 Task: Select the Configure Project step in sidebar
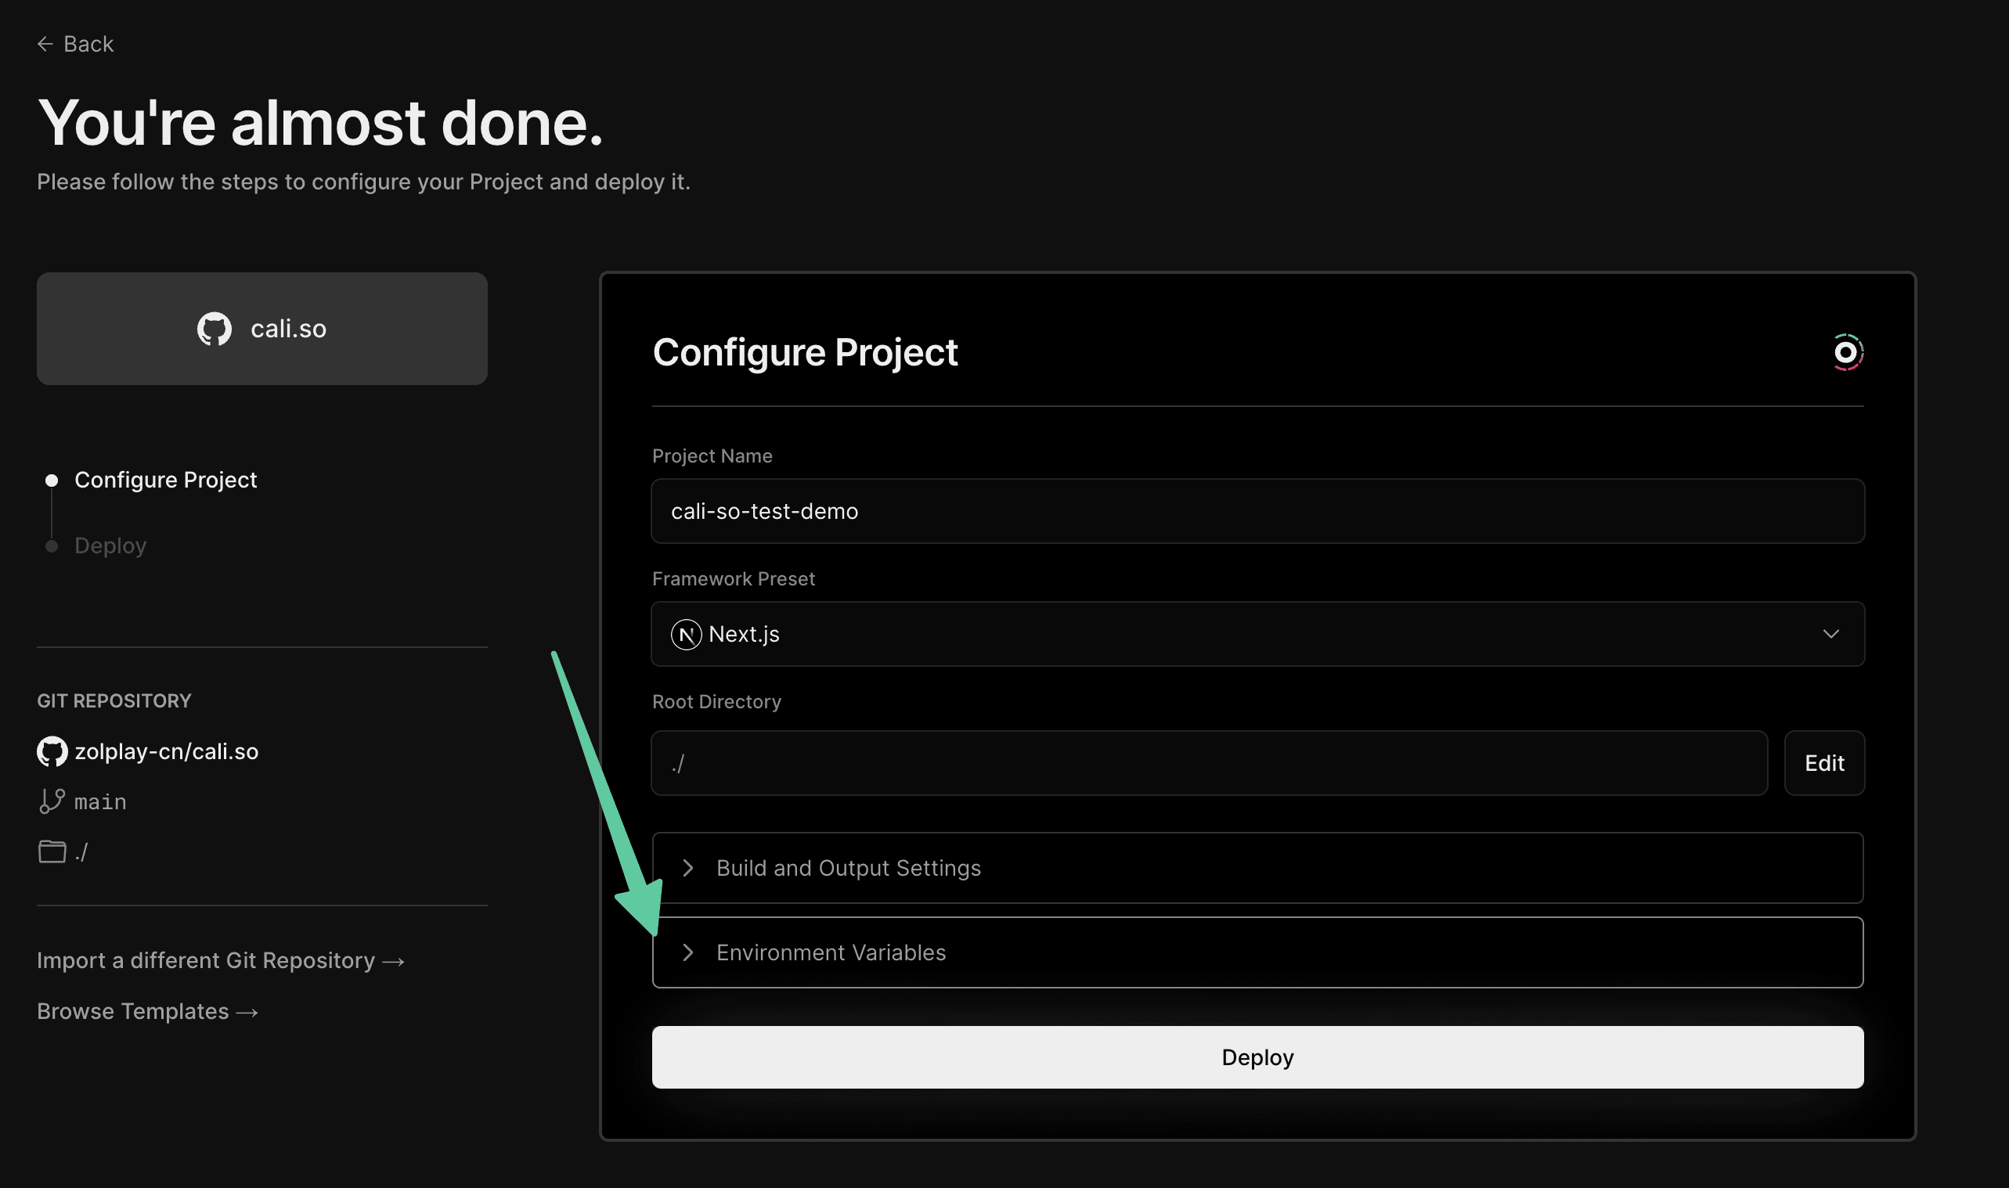pos(166,481)
